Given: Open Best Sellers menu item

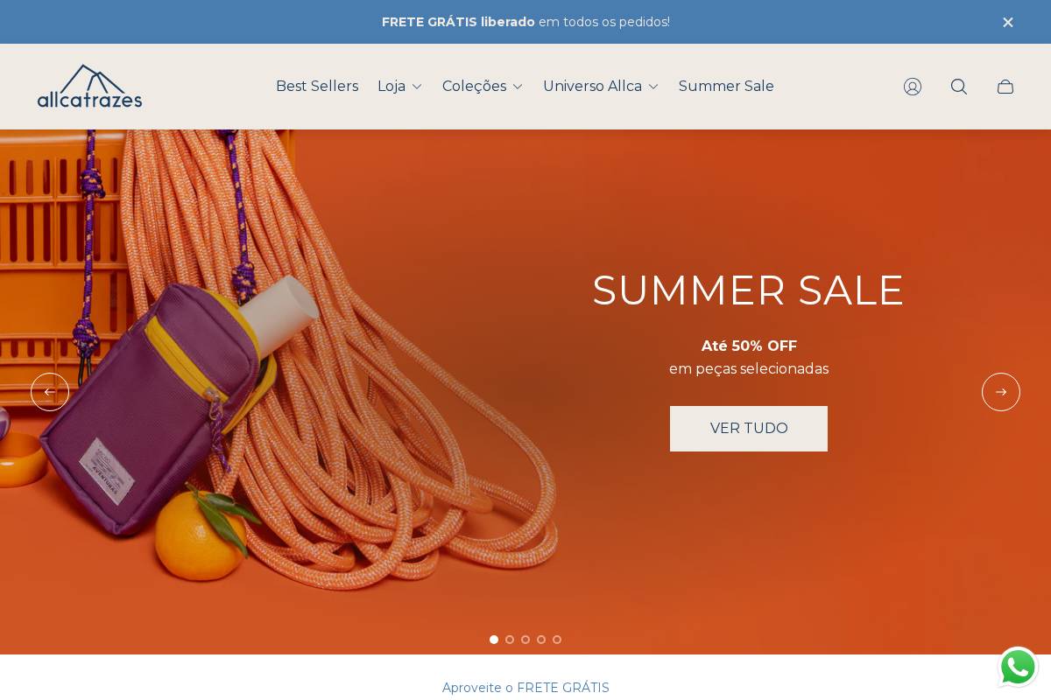Looking at the screenshot, I should (x=317, y=87).
